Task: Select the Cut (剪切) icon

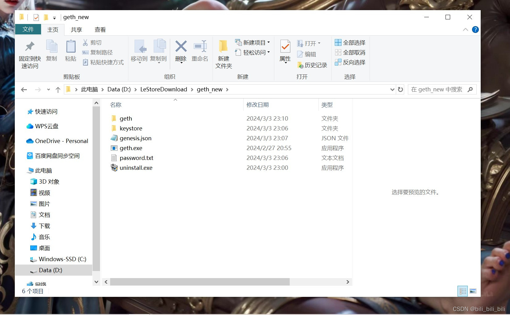Action: tap(85, 42)
